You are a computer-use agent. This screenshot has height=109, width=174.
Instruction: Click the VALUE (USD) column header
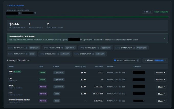pyautogui.click(x=80, y=66)
